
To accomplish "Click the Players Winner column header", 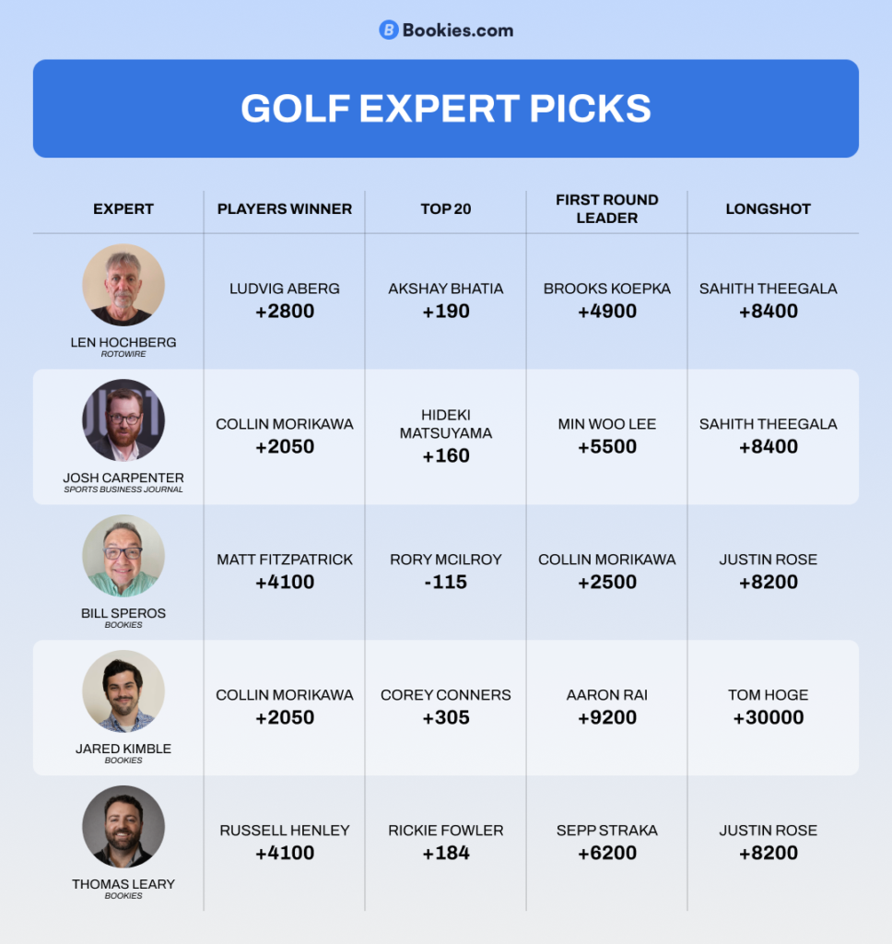I will (x=285, y=209).
